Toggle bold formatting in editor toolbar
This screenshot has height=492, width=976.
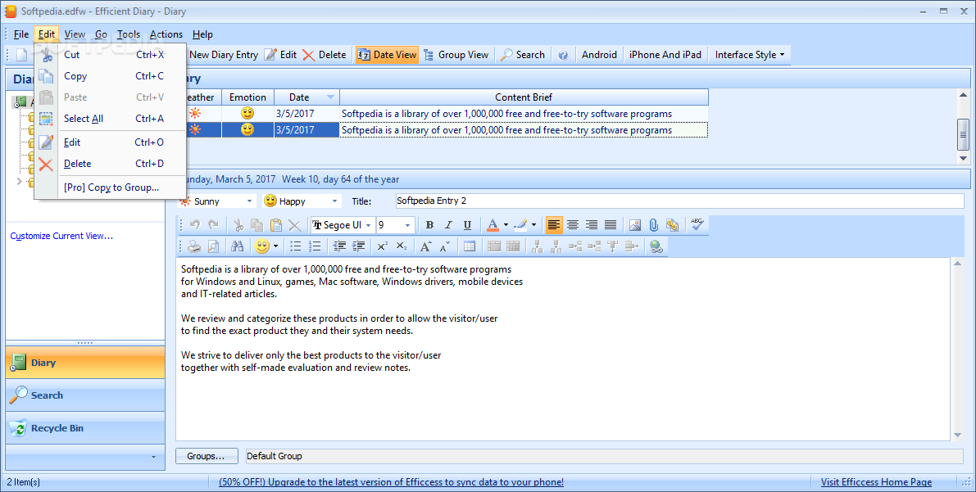[x=429, y=225]
